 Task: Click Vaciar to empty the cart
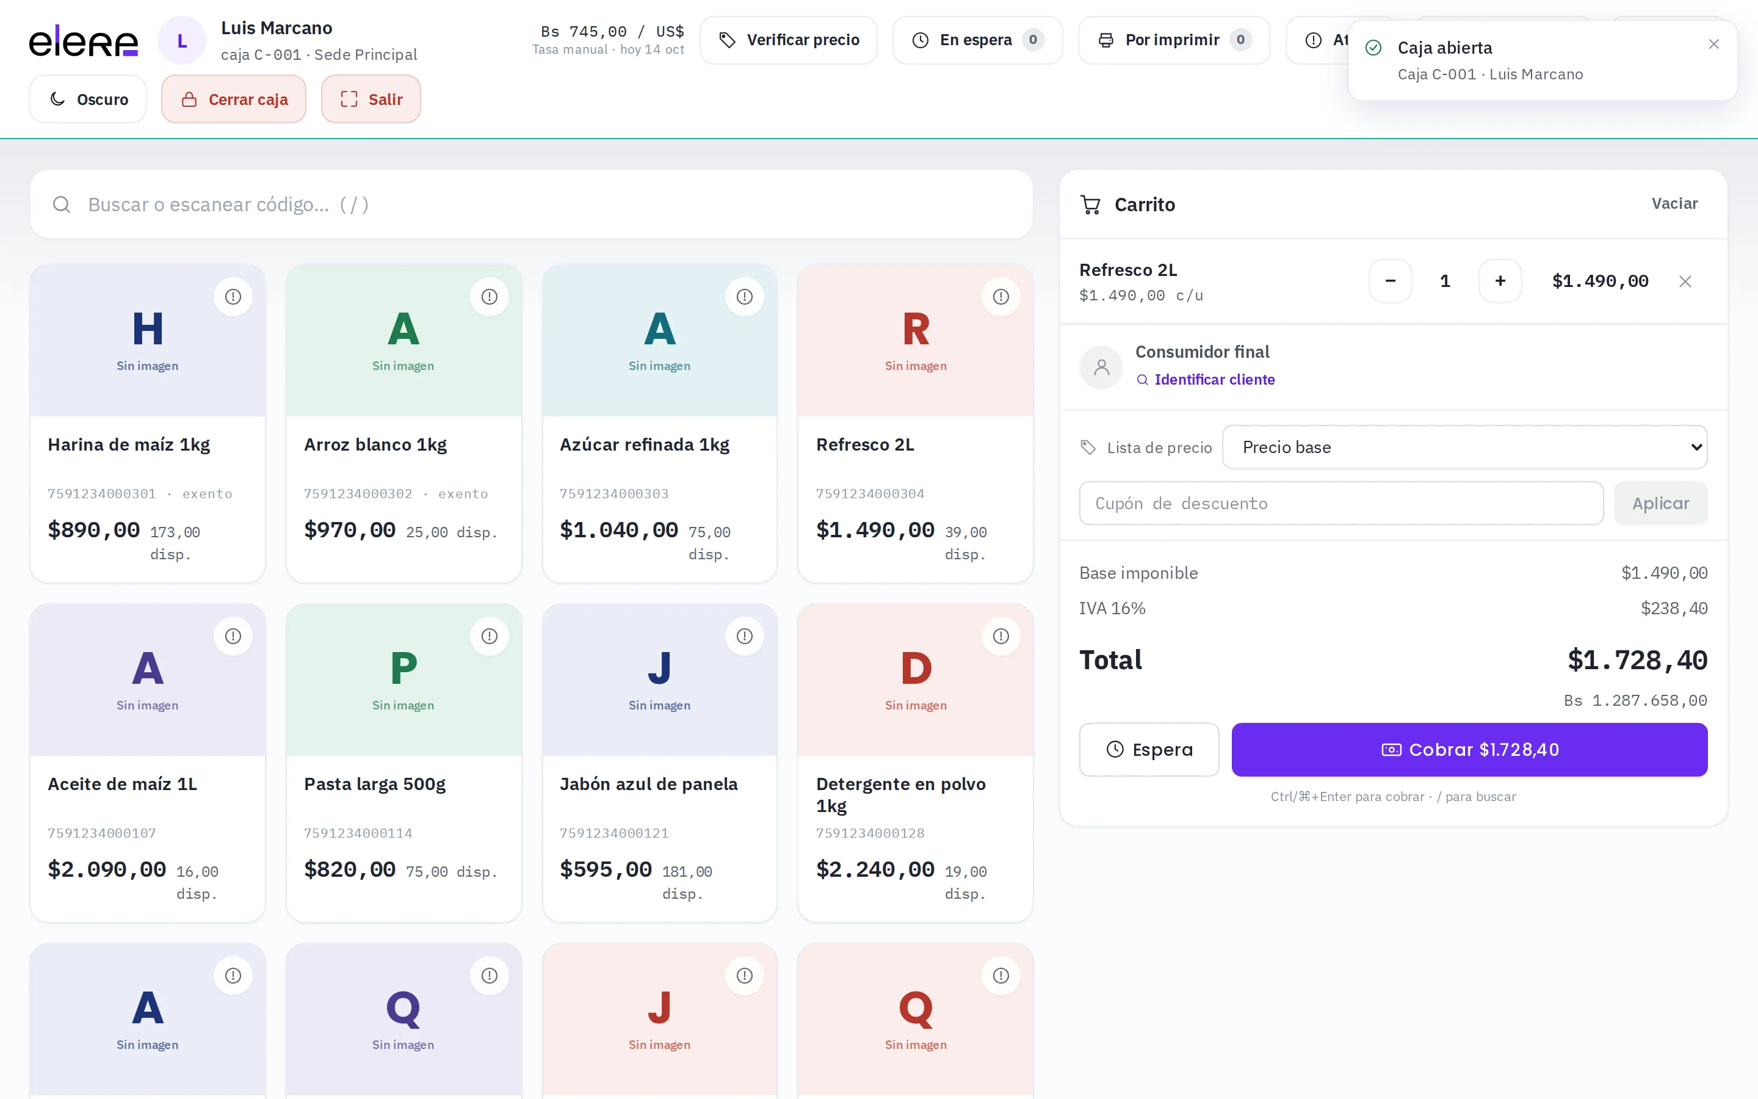pyautogui.click(x=1674, y=203)
